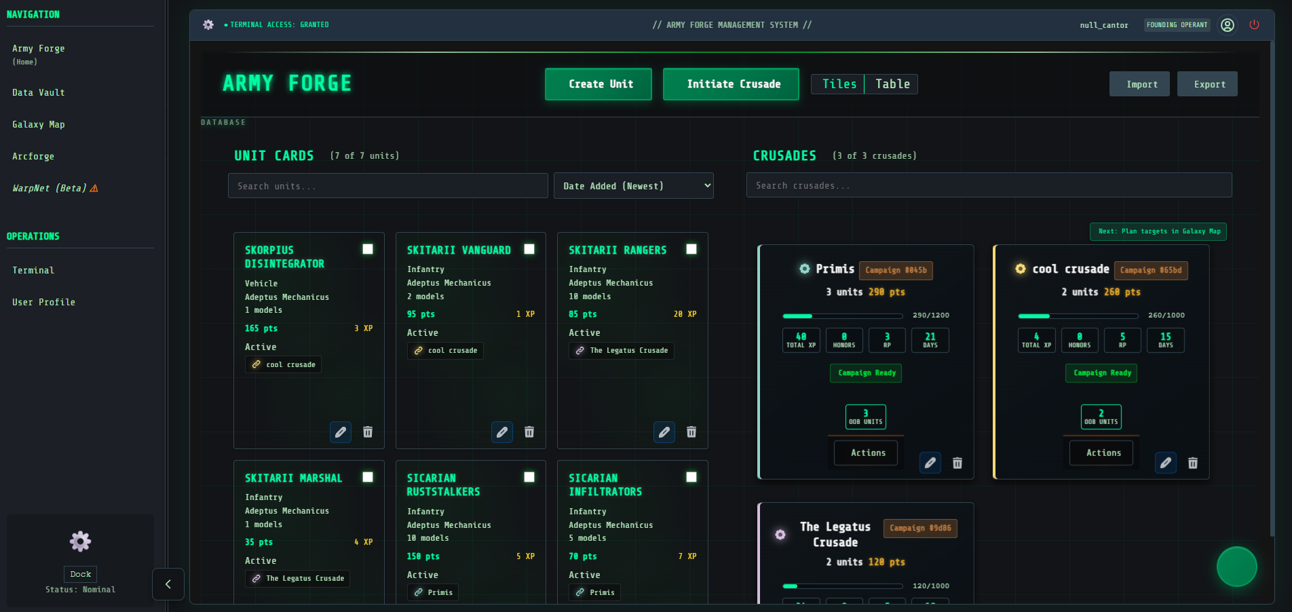Open Arcforge page
The height and width of the screenshot is (612, 1292).
click(x=33, y=157)
